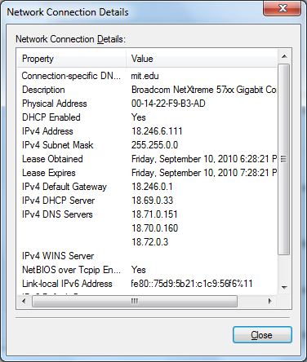307x362 pixels.
Task: Select the DHCP Enabled row
Action: 147,117
